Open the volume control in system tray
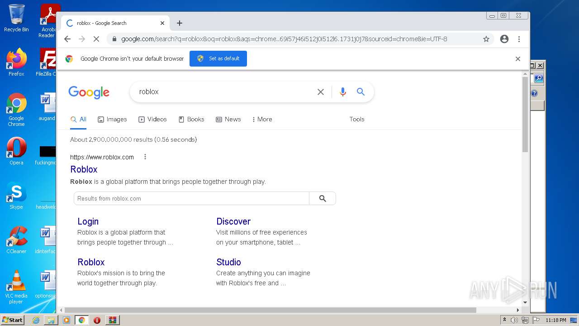Viewport: 579px width, 326px height. tap(514, 320)
